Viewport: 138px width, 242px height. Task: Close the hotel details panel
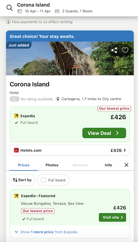coord(126,165)
